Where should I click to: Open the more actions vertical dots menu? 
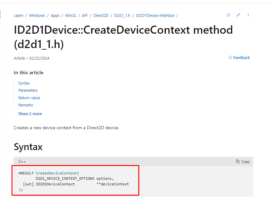pyautogui.click(x=248, y=15)
